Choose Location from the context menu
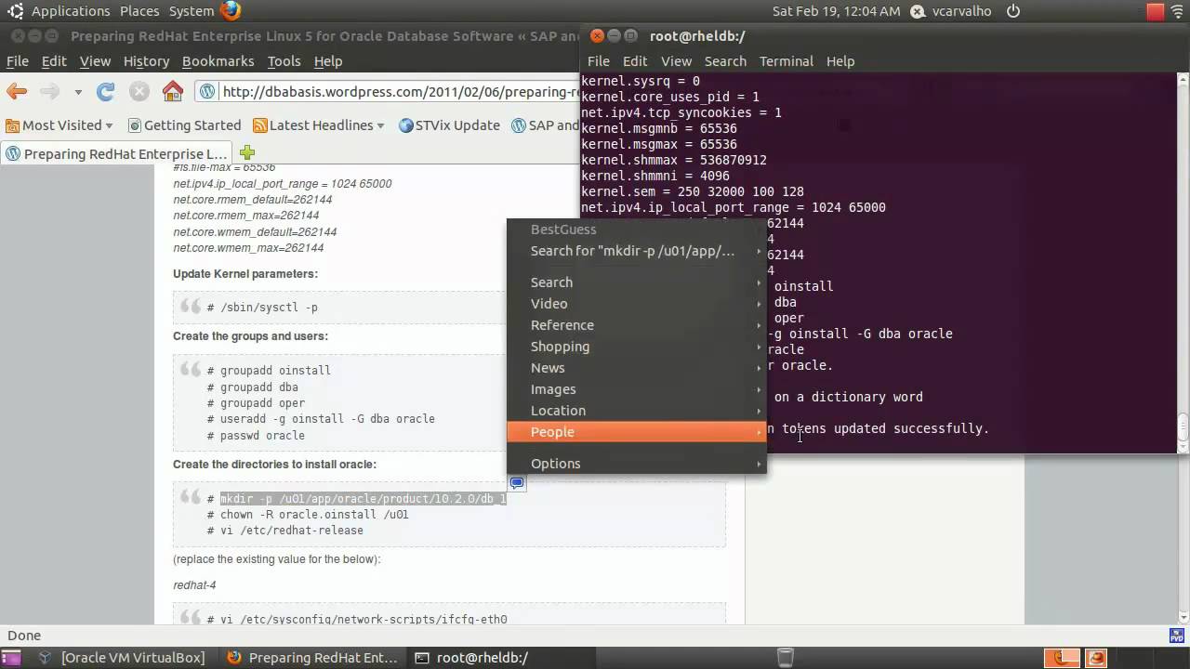Screen dimensions: 1190x669 [x=636, y=411]
